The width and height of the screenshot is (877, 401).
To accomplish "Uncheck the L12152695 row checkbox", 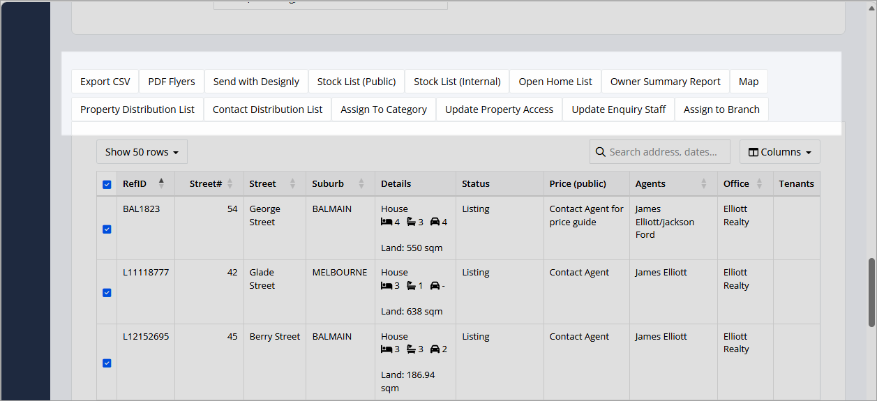I will [107, 363].
